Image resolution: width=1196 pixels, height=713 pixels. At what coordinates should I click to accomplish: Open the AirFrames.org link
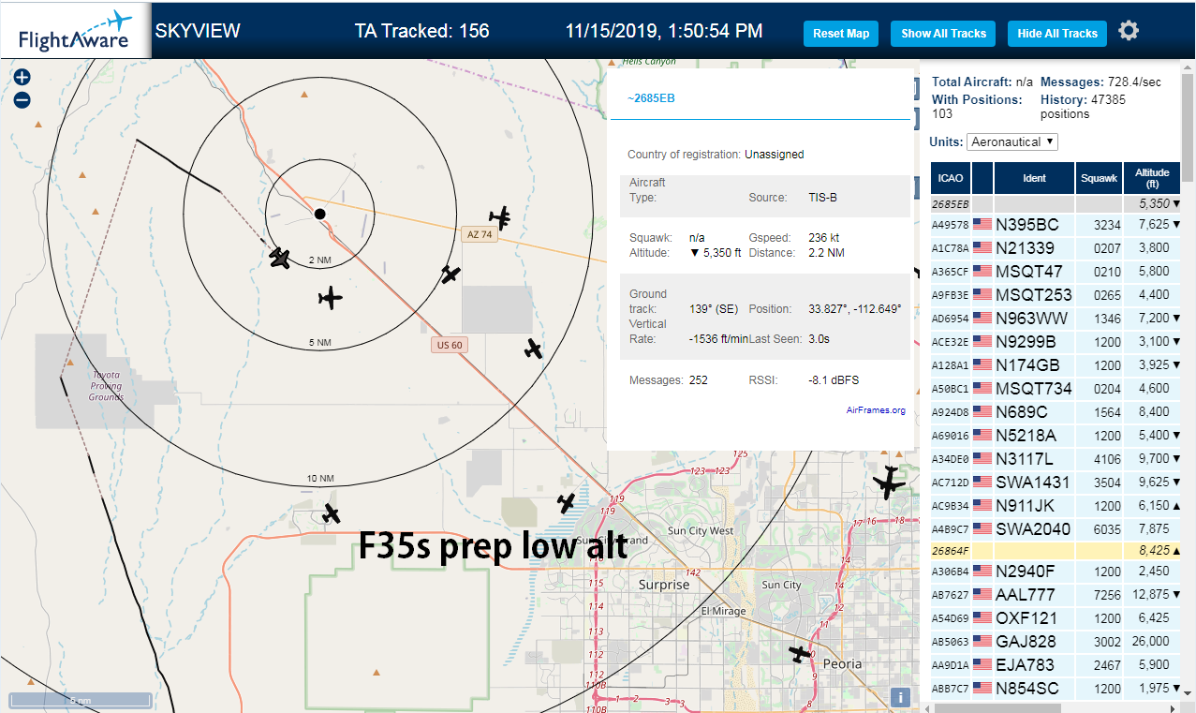click(876, 410)
